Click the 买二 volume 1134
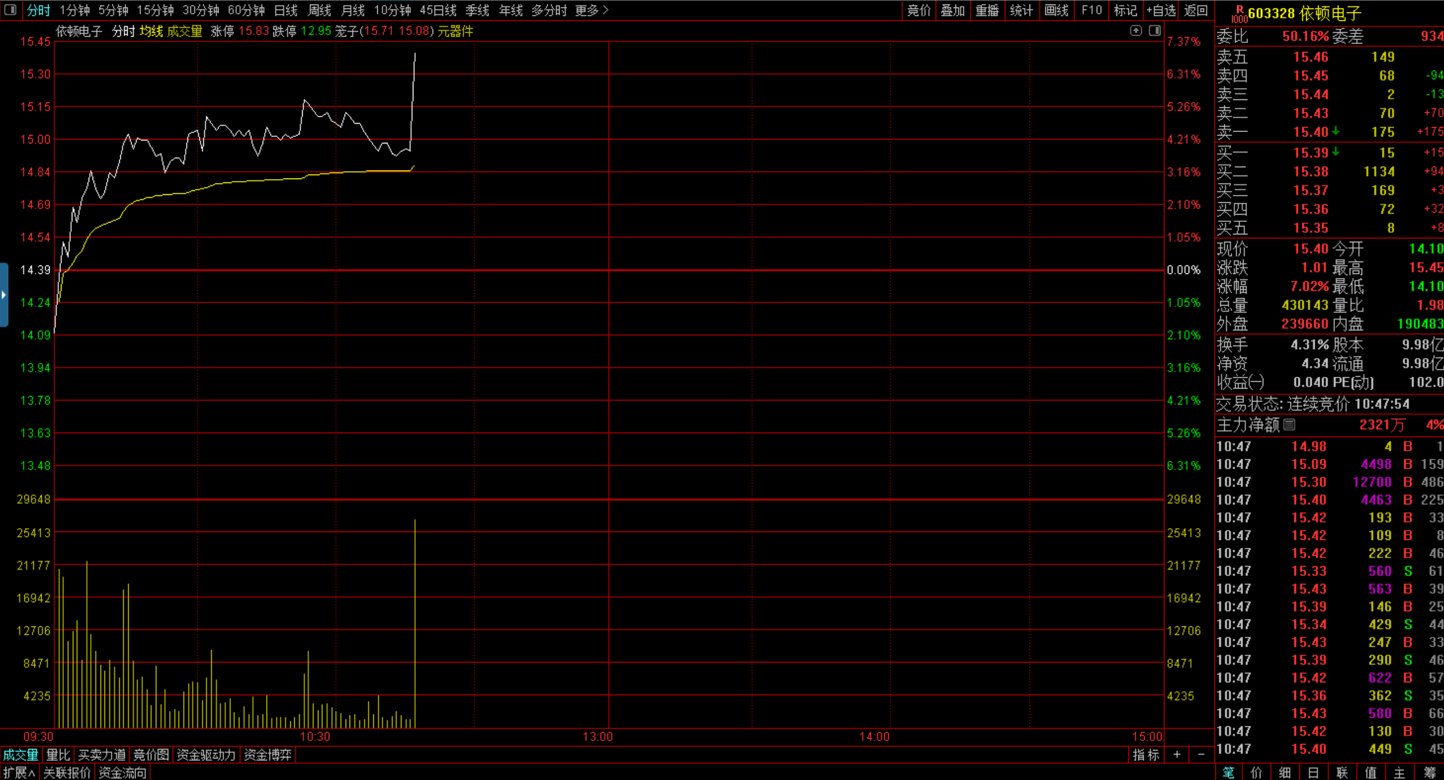Image resolution: width=1444 pixels, height=780 pixels. pyautogui.click(x=1379, y=172)
